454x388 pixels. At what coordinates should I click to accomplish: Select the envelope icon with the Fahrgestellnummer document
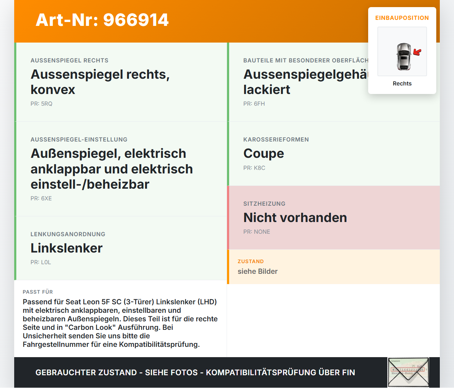[x=408, y=372]
